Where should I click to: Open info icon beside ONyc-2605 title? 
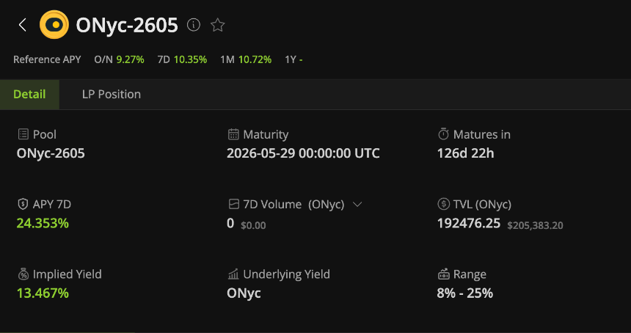(x=194, y=25)
